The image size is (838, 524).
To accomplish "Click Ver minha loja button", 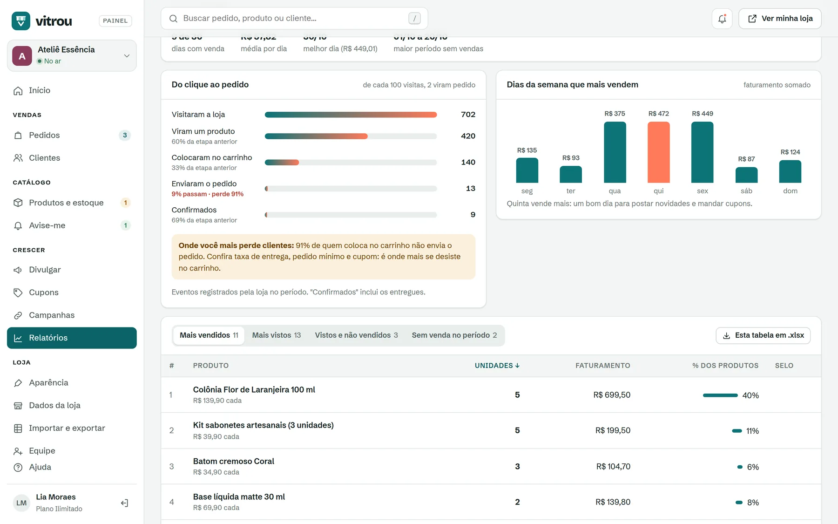I will [780, 19].
